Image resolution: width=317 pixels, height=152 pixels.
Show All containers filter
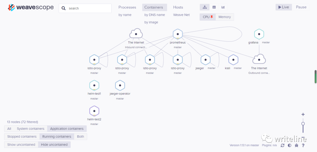coord(9,129)
